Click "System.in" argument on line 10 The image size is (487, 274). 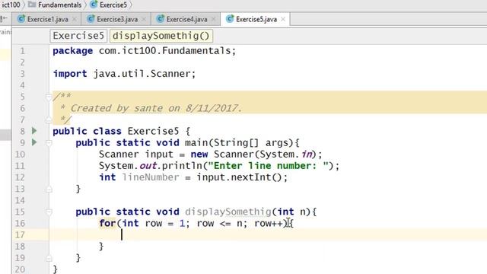pyautogui.click(x=286, y=155)
